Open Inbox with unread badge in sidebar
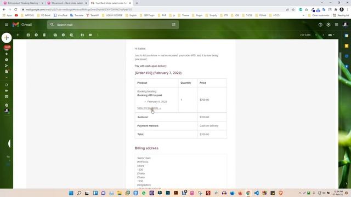351x197 pixels. pos(7,48)
